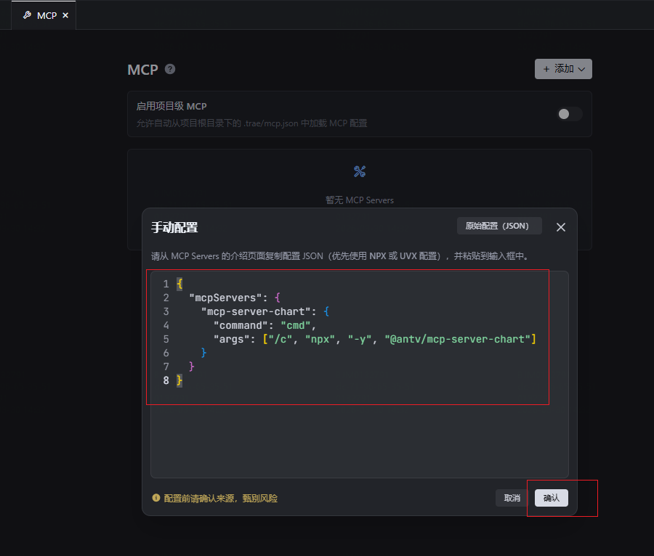This screenshot has width=654, height=556.
Task: Switch to the MCP tab label
Action: tap(47, 15)
